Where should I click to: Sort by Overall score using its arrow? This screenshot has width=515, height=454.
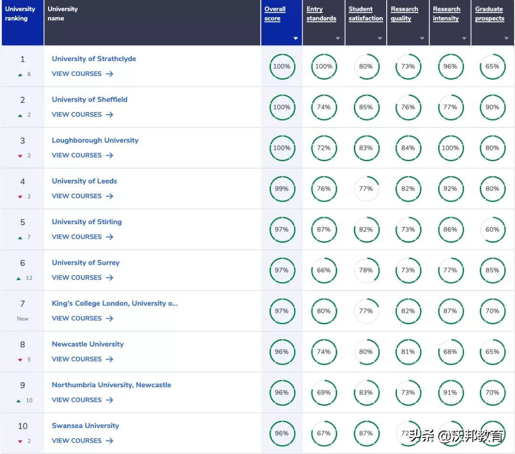click(x=296, y=38)
